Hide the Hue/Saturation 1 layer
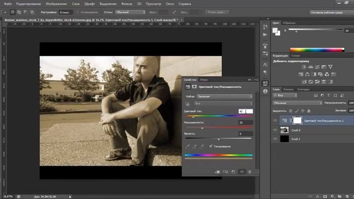 click(275, 121)
